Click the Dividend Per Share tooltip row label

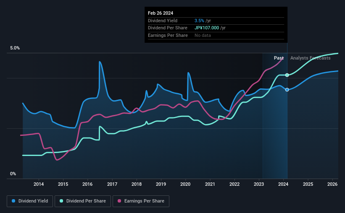tap(167, 28)
